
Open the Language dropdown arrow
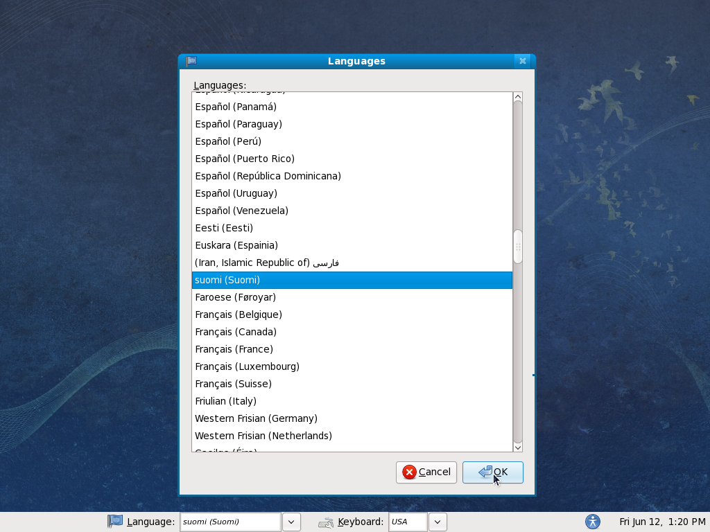click(292, 522)
